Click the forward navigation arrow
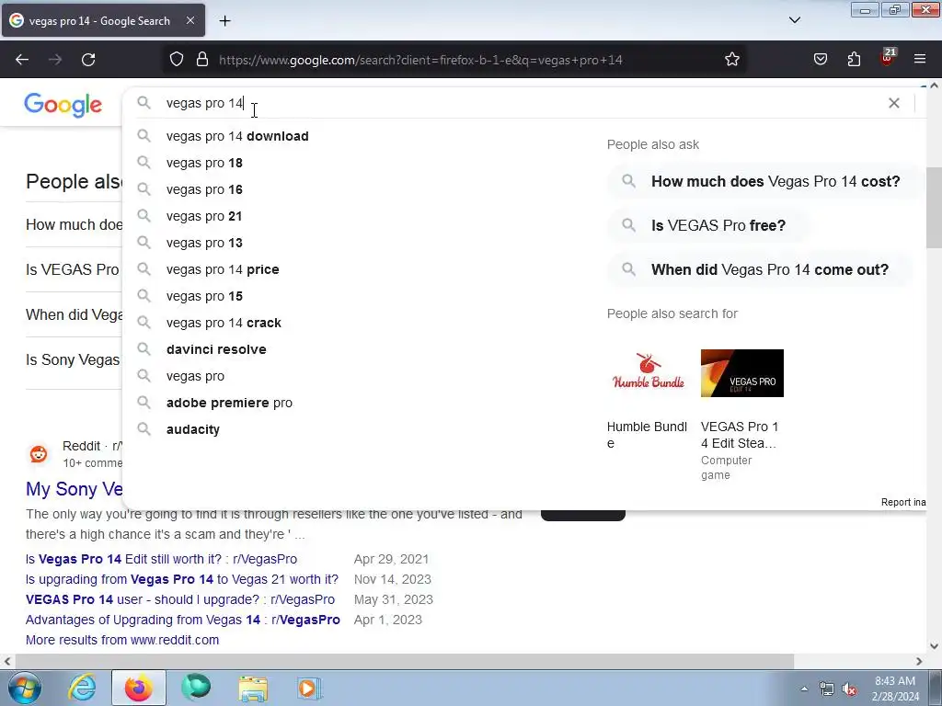This screenshot has height=706, width=942. (x=55, y=60)
